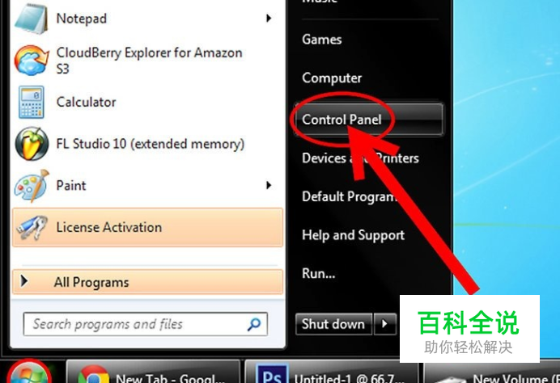Click the Windows Start orb
This screenshot has height=383, width=560.
point(28,374)
